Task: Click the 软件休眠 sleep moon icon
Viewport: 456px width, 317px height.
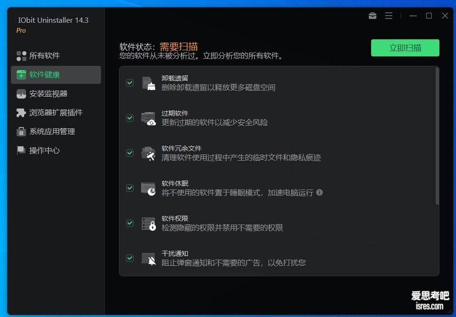Action: [149, 189]
